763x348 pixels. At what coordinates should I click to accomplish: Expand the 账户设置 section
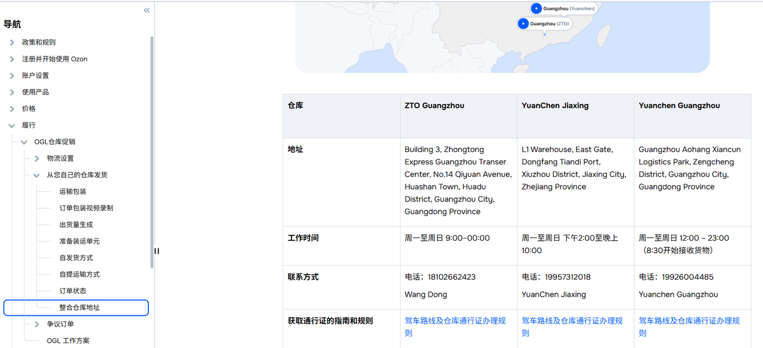(12, 76)
